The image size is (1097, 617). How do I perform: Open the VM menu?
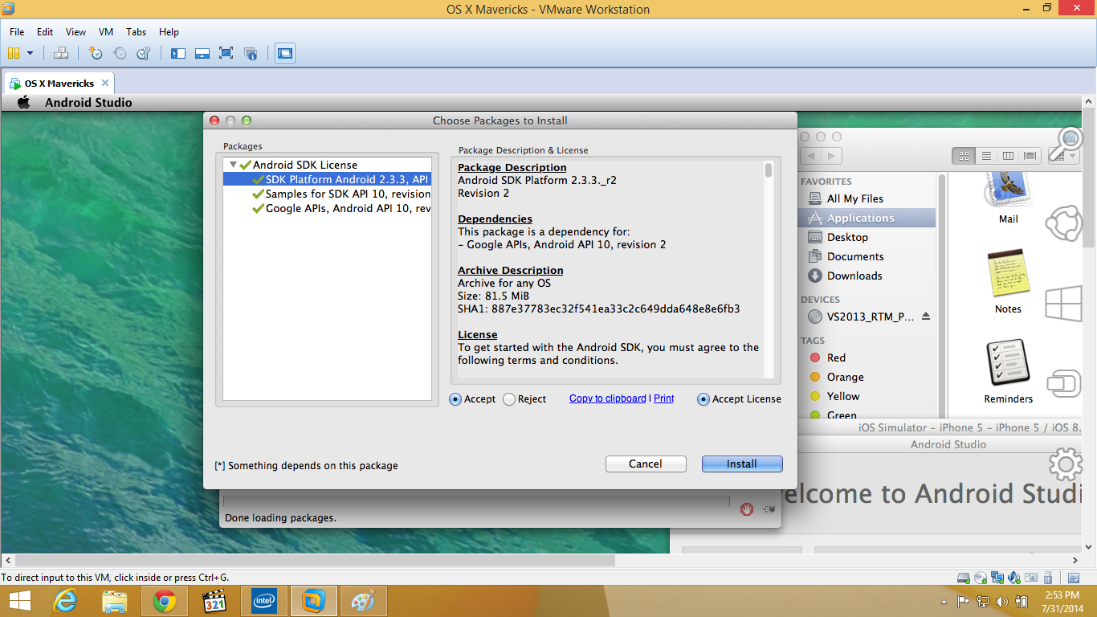tap(106, 32)
